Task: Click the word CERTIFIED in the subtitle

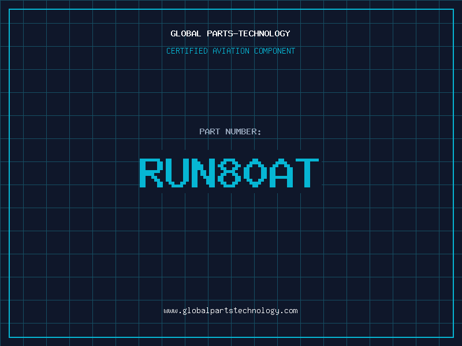Action: (x=187, y=51)
